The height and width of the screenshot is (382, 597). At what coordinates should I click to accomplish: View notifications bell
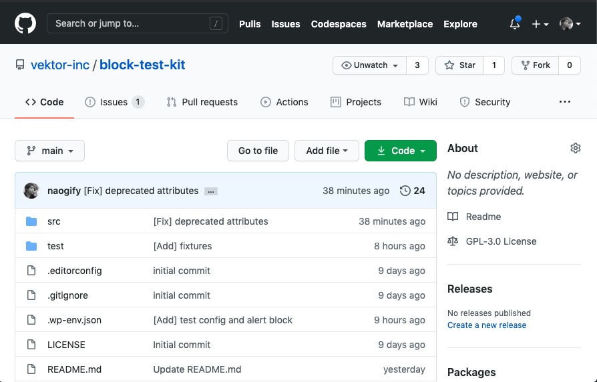tap(515, 23)
